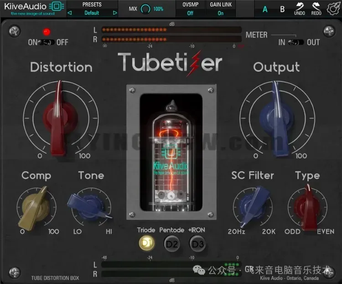Click the Type ODD/EVEN knob
This screenshot has width=342, height=284.
tap(307, 207)
